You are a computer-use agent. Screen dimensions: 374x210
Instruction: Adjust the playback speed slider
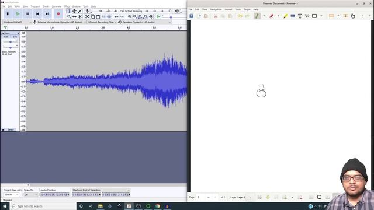coord(171,17)
